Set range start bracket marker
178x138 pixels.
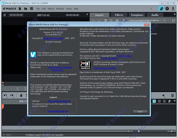tap(18, 89)
